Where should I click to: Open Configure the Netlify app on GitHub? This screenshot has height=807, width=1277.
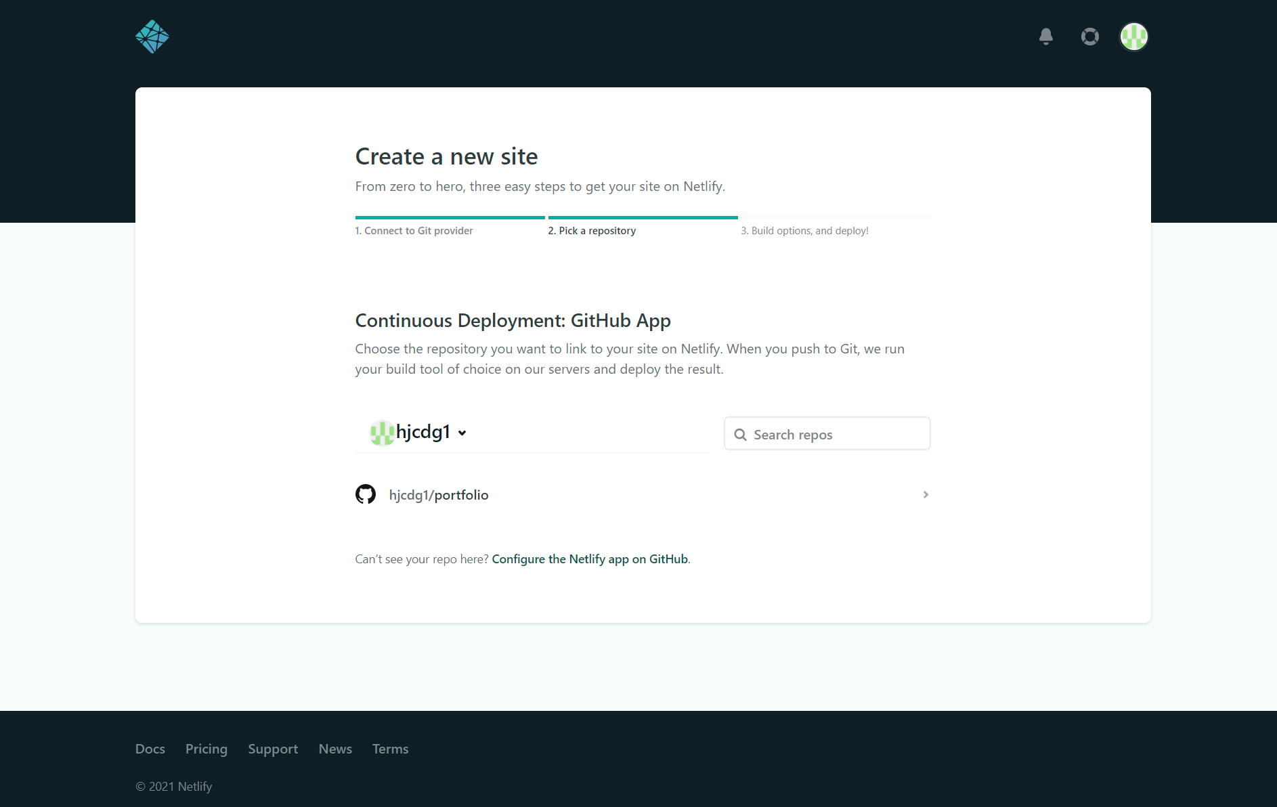(590, 559)
